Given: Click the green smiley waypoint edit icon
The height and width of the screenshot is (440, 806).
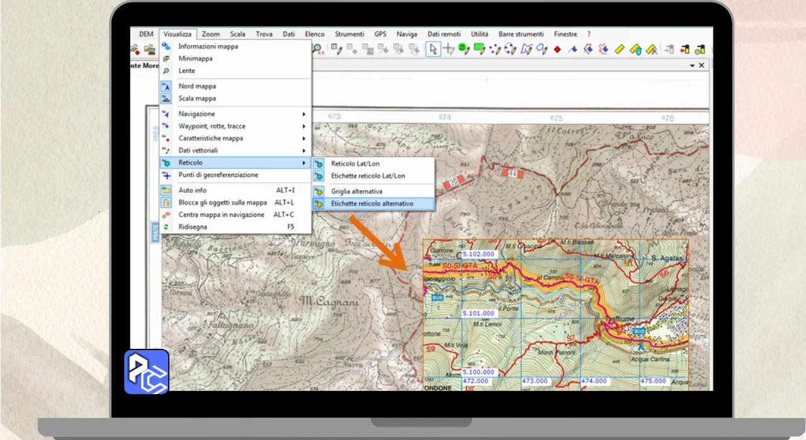Looking at the screenshot, I should tap(463, 48).
